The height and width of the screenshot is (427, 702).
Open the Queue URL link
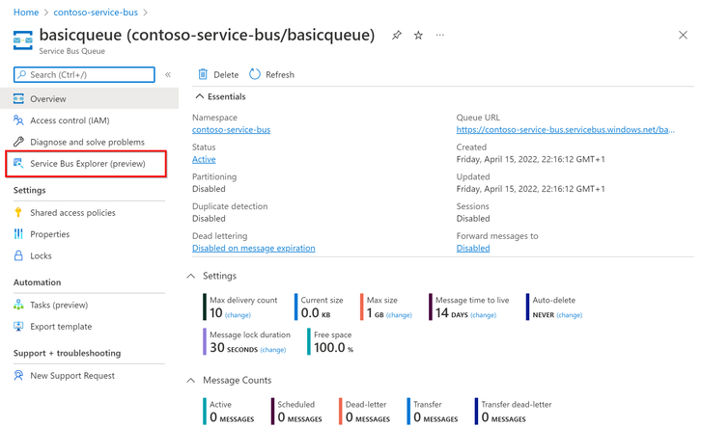tap(566, 130)
